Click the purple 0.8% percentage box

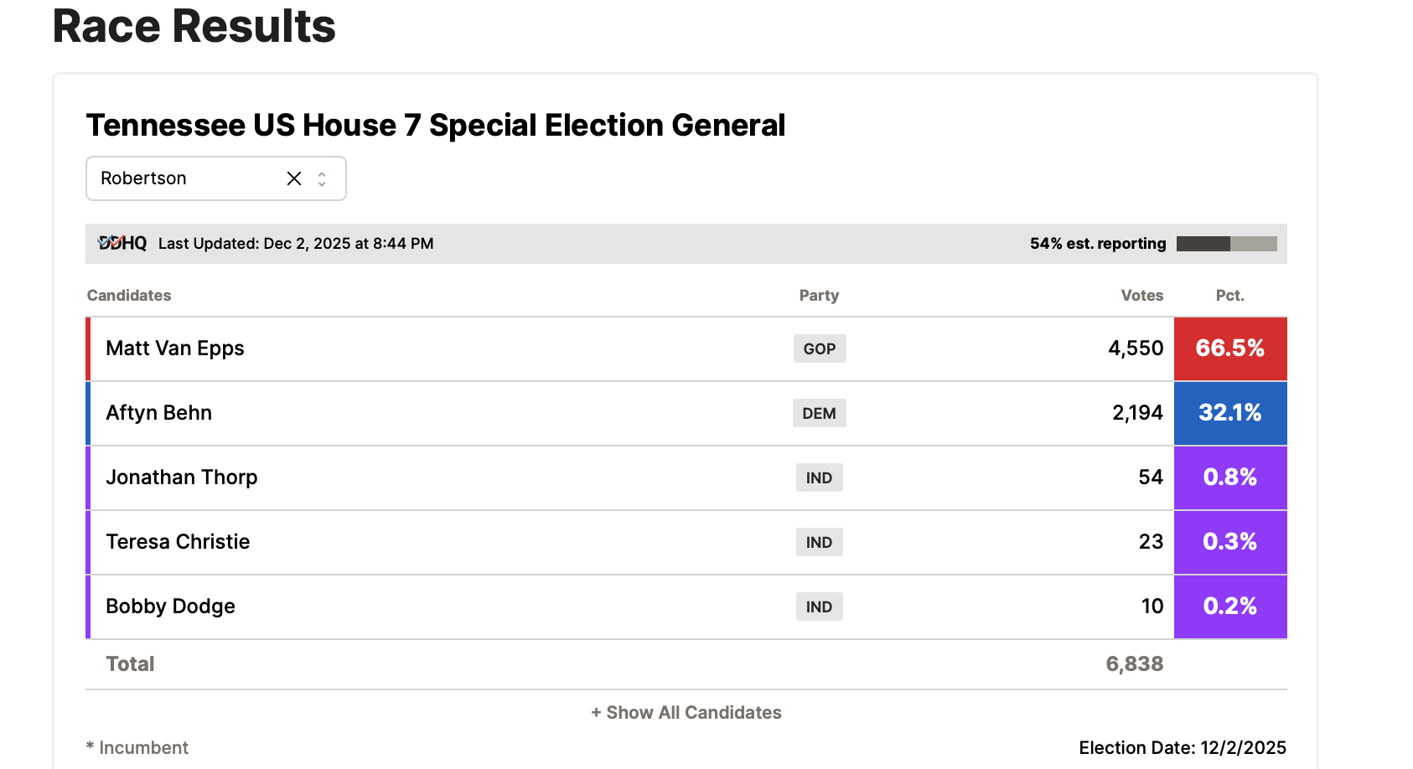(x=1229, y=477)
